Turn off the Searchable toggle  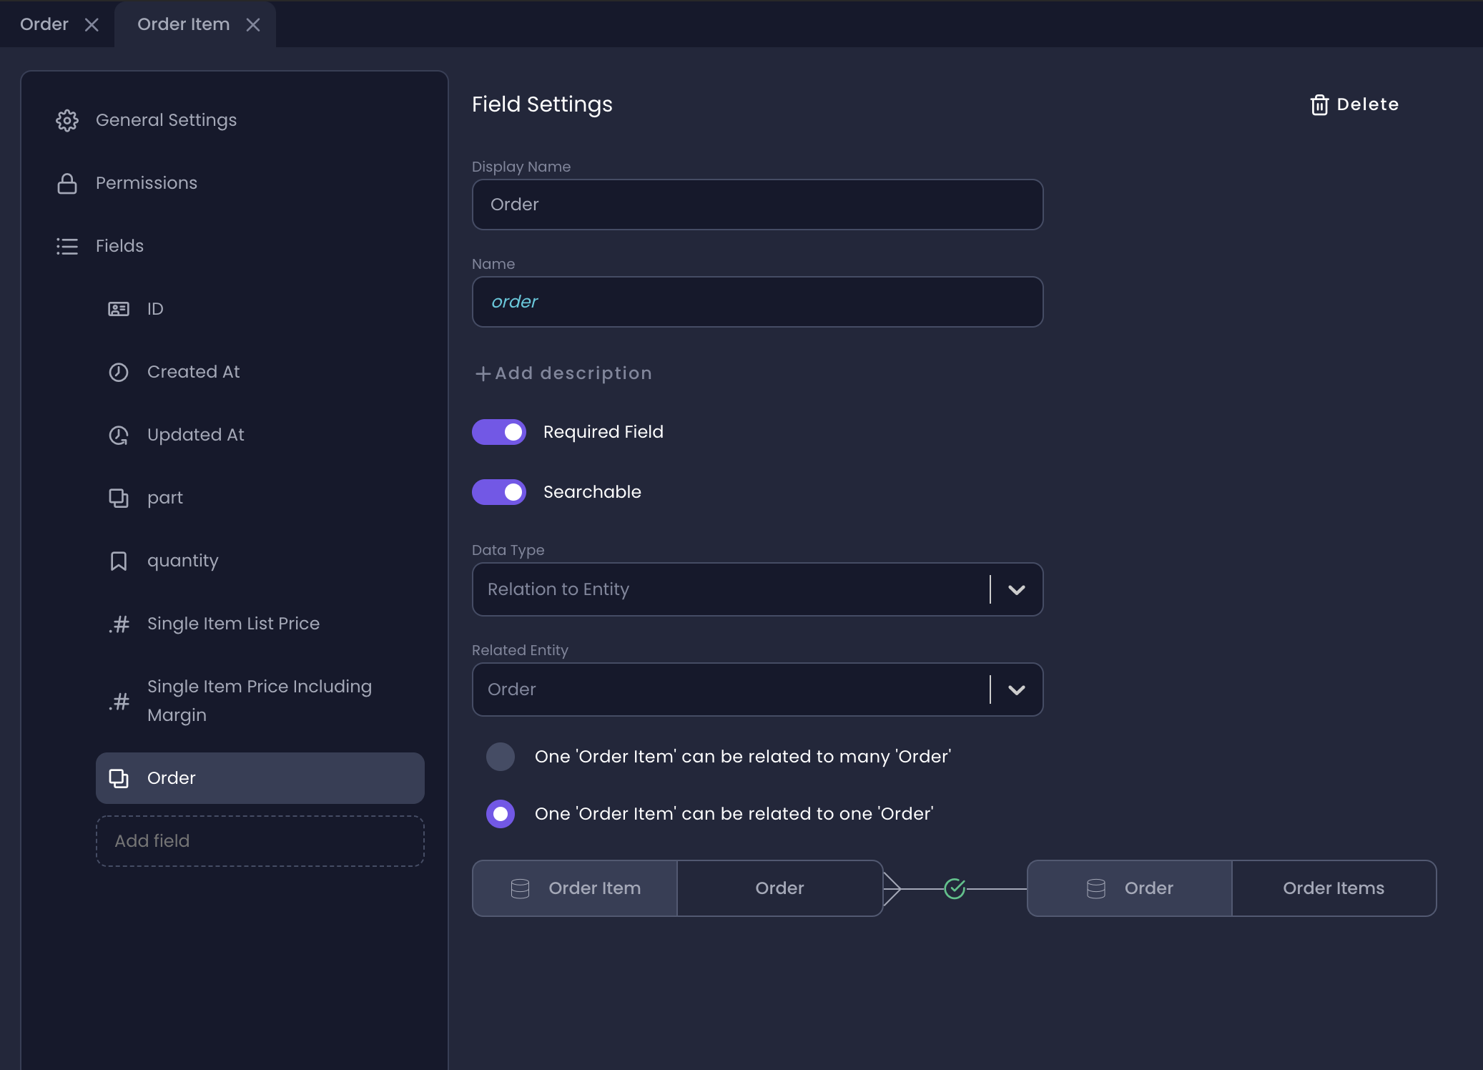499,491
